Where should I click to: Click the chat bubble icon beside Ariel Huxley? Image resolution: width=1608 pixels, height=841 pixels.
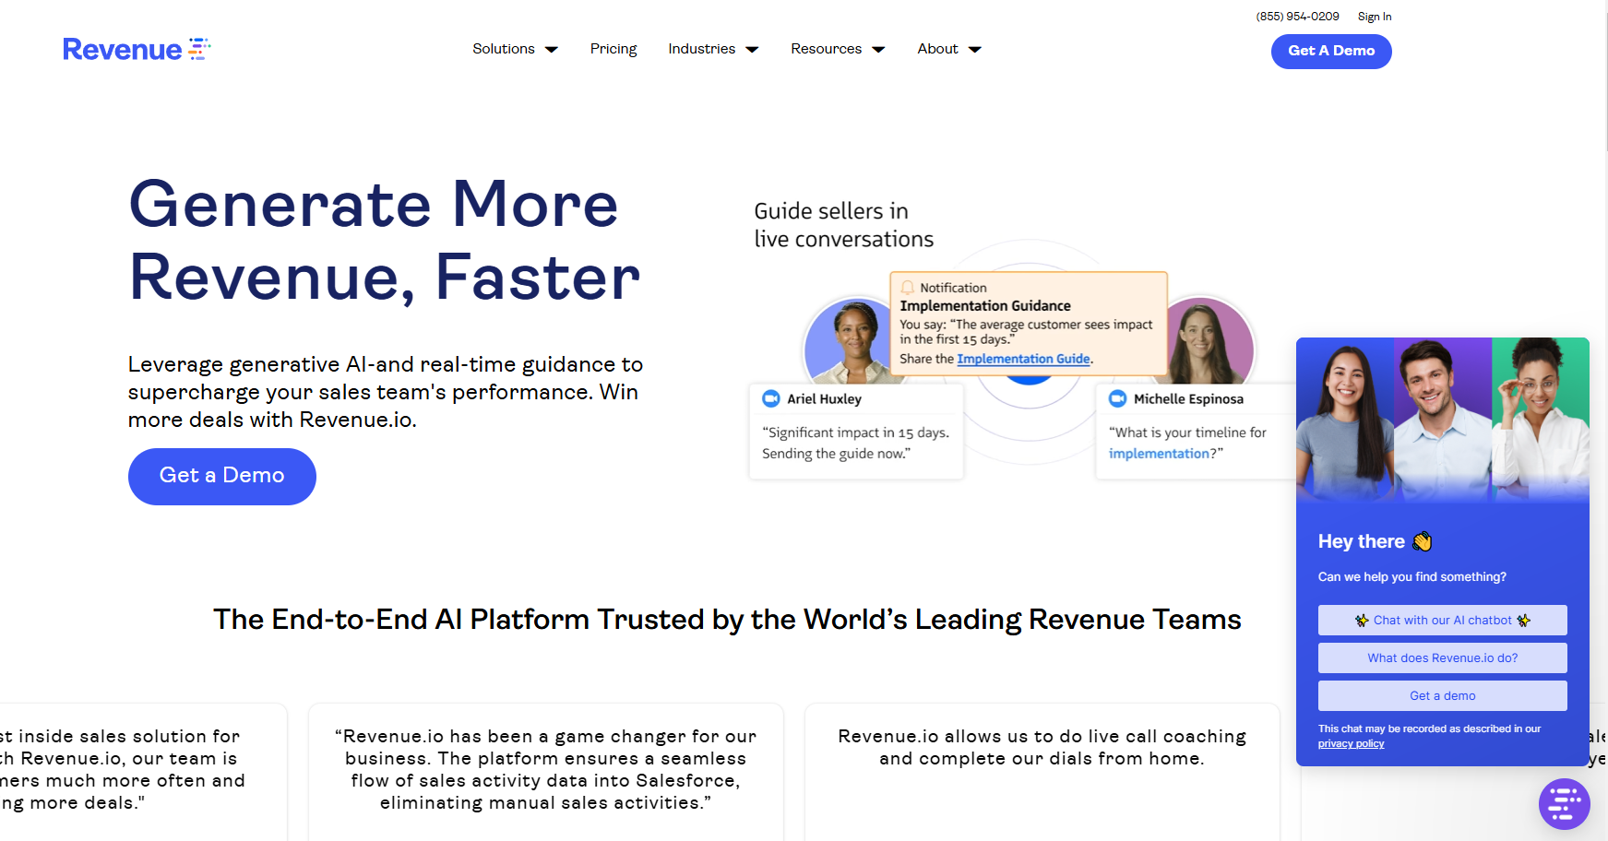(x=771, y=398)
